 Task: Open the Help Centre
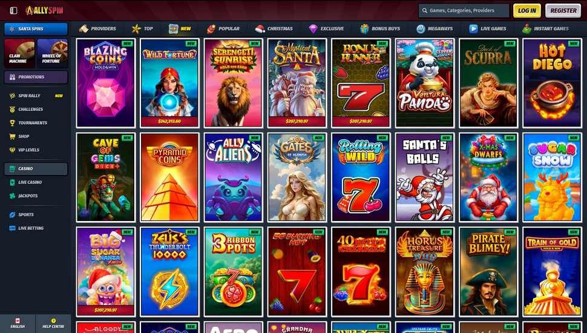point(53,323)
